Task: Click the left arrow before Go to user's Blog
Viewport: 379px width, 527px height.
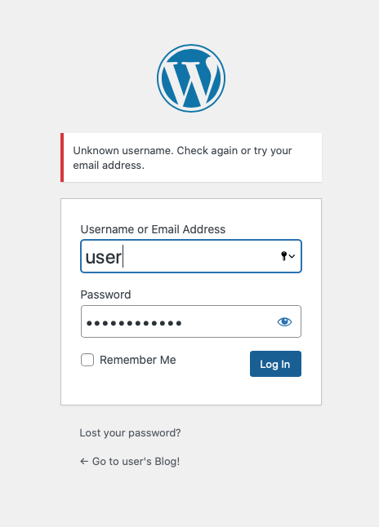Action: pyautogui.click(x=84, y=462)
